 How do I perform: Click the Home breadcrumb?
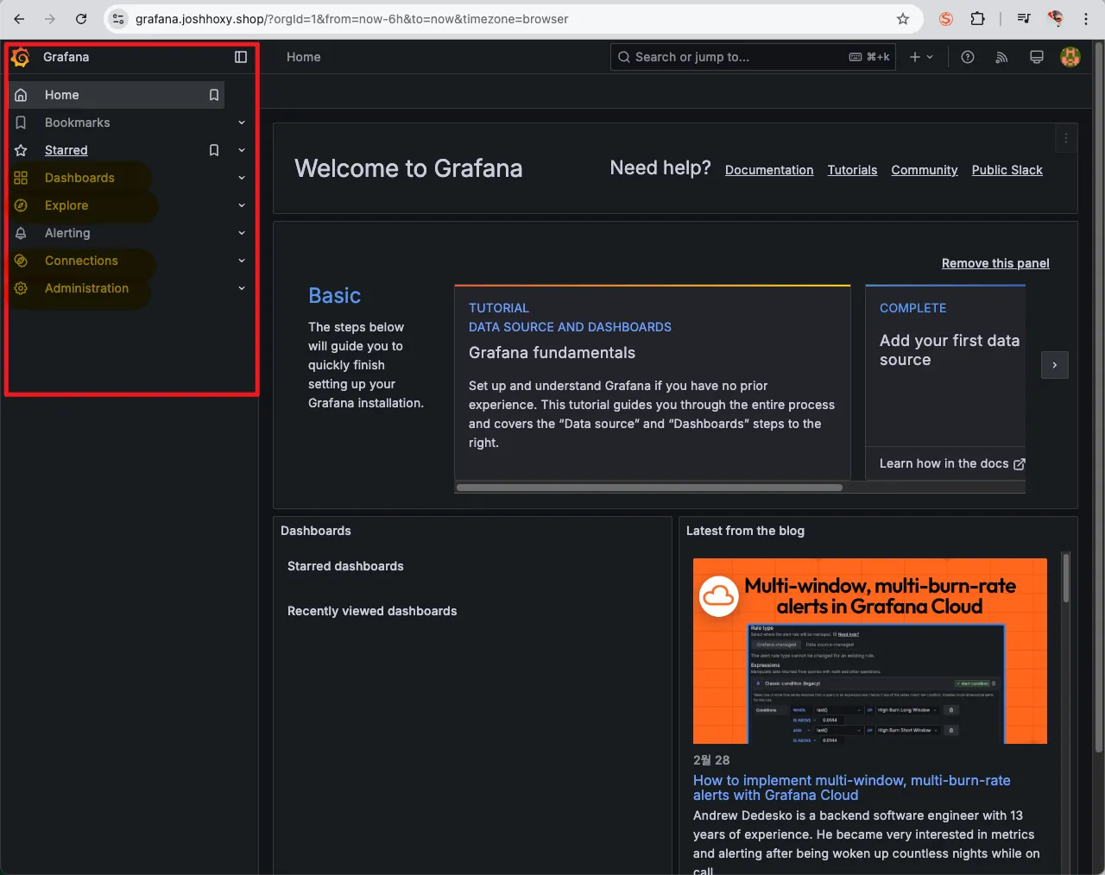[x=304, y=57]
